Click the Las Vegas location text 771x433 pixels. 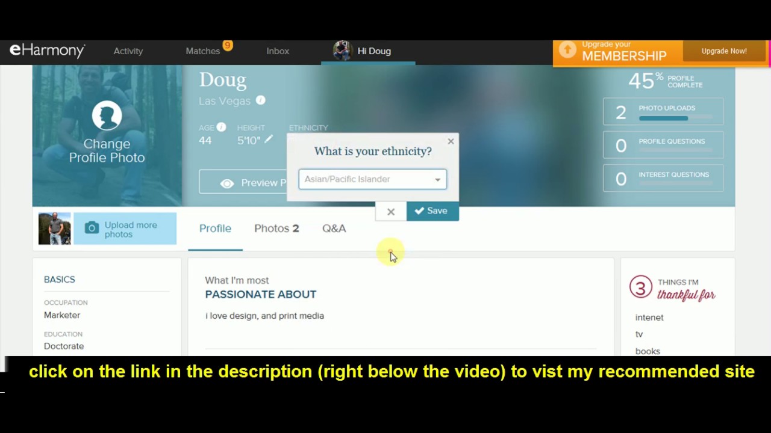tap(225, 101)
